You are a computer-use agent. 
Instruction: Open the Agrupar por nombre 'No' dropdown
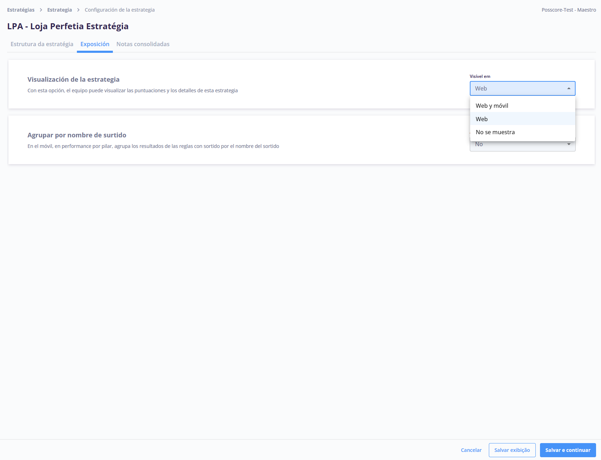[x=518, y=145]
